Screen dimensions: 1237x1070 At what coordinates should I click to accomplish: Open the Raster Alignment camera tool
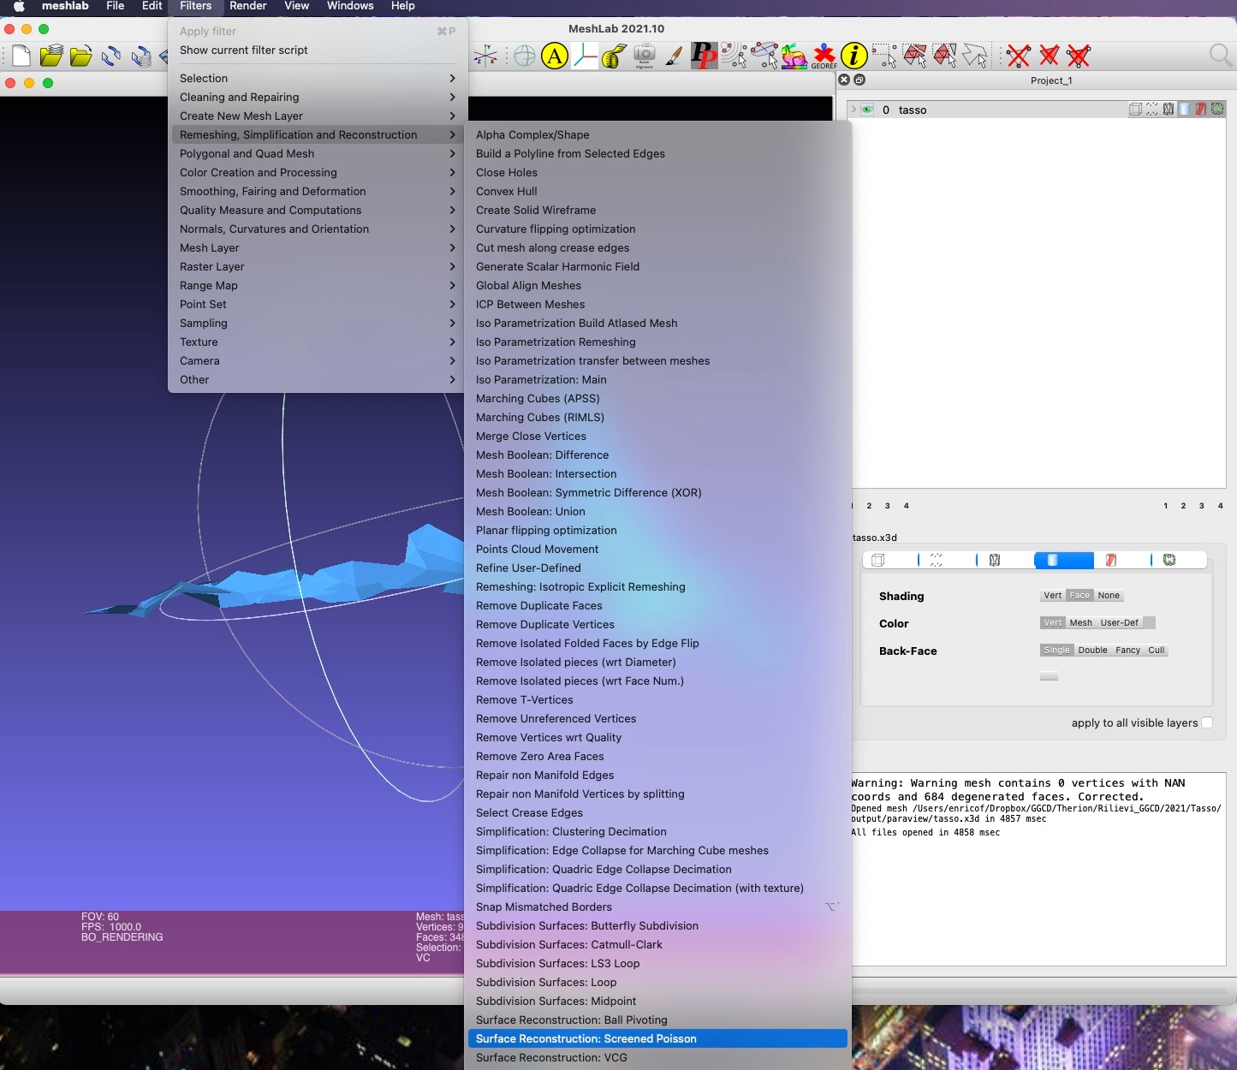pyautogui.click(x=644, y=56)
